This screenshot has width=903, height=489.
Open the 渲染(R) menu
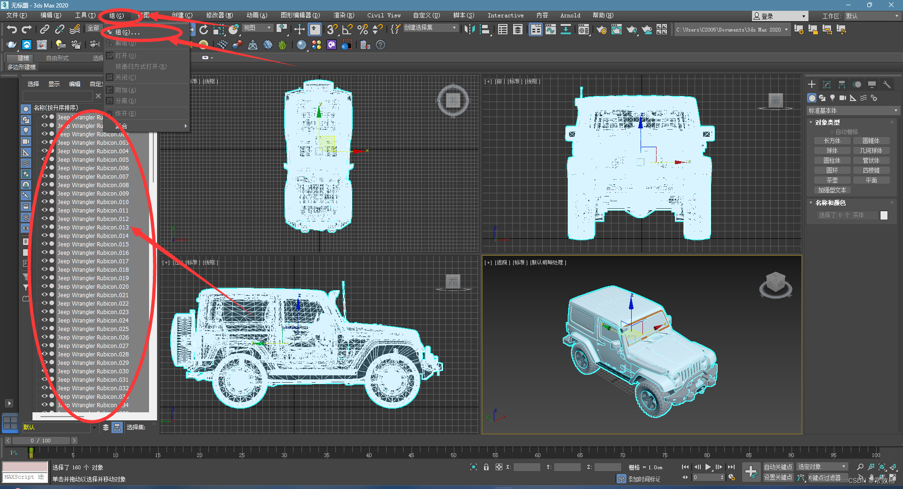(344, 16)
